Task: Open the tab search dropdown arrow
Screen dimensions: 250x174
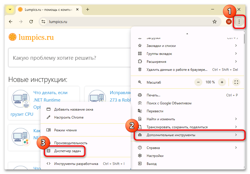Action: (10, 10)
